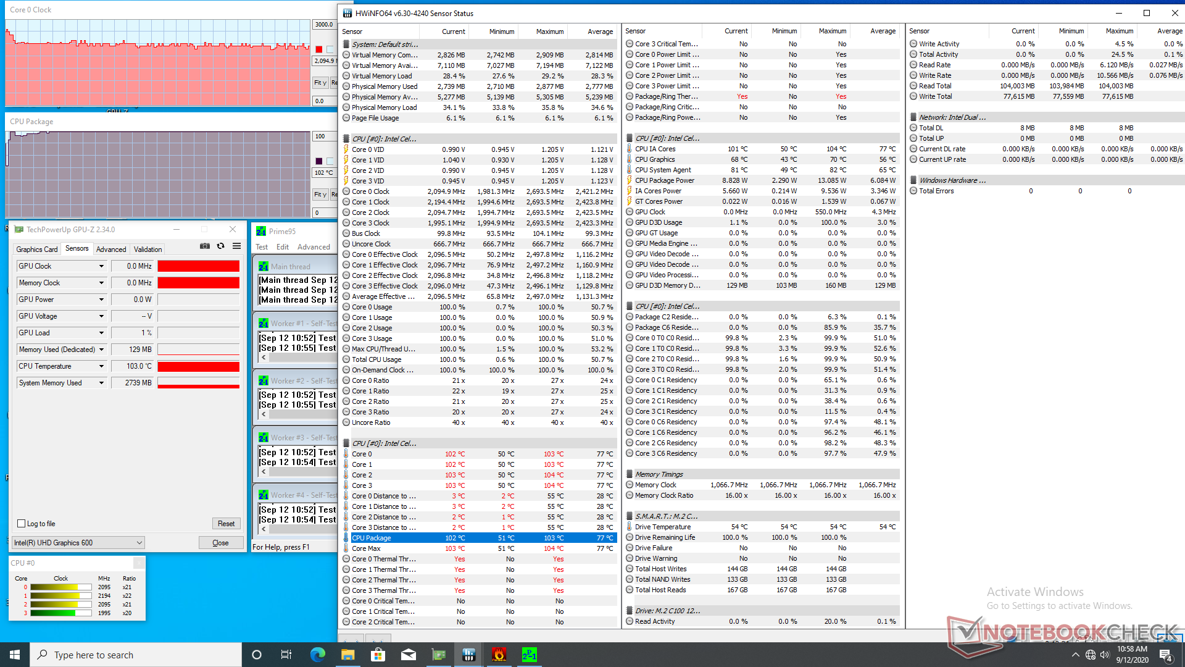The width and height of the screenshot is (1185, 667).
Task: Click the Prime95 taskbar icon
Action: pos(529,655)
